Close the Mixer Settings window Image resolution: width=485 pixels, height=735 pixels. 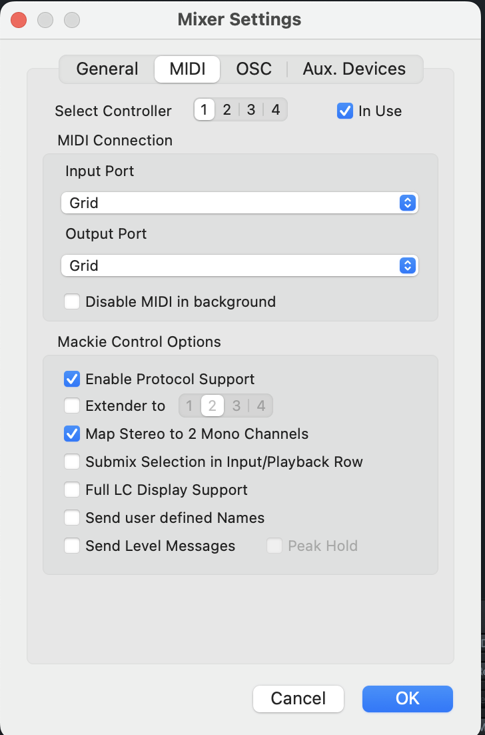[19, 19]
